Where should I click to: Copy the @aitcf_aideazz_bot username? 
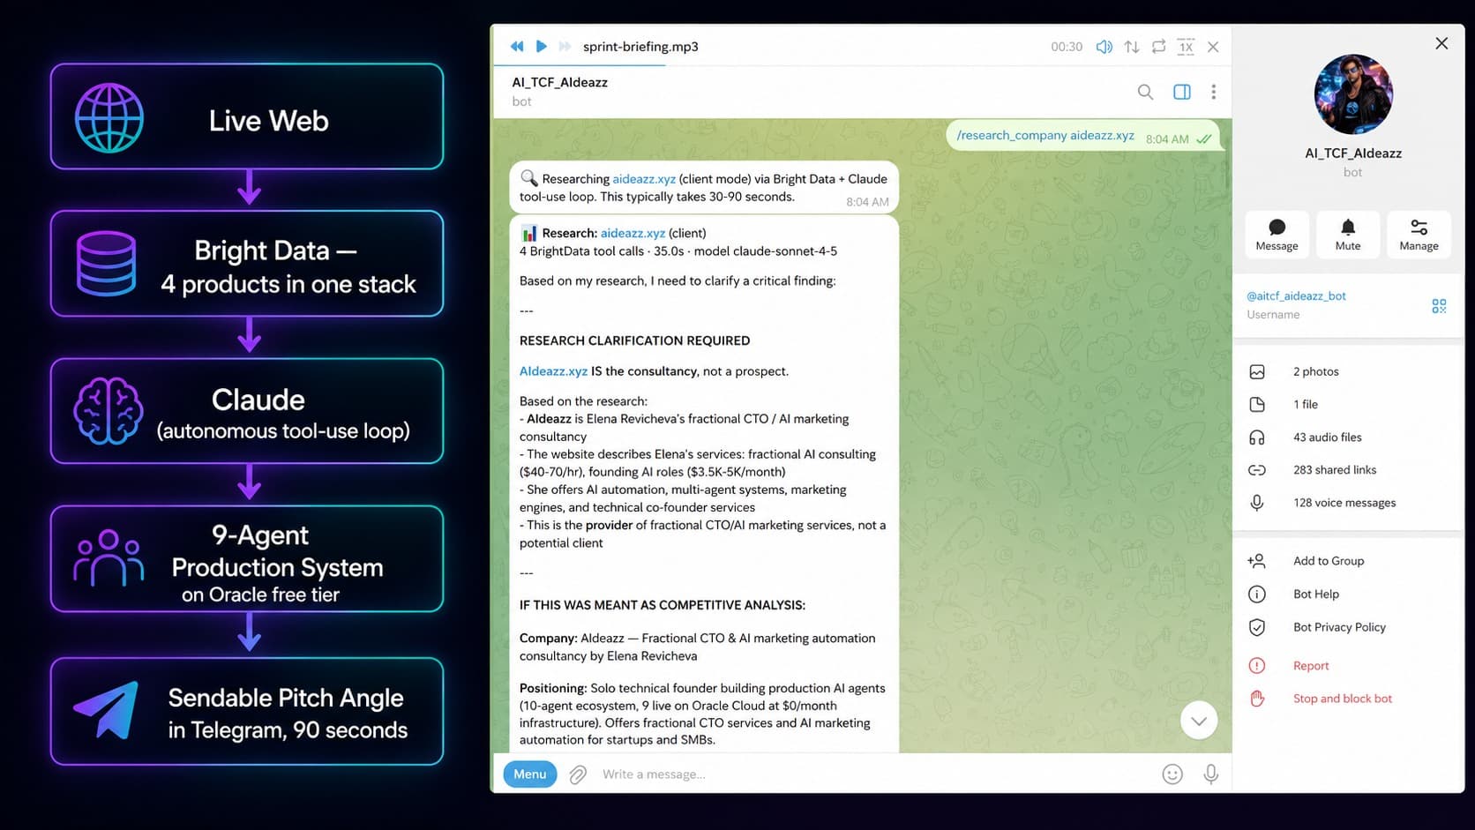pyautogui.click(x=1296, y=295)
